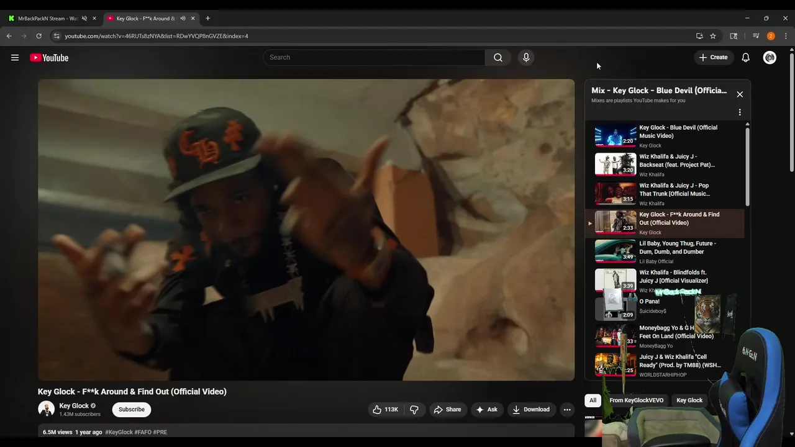Click the Key Glock channel name
Screen dimensions: 795x447
tap(74, 406)
